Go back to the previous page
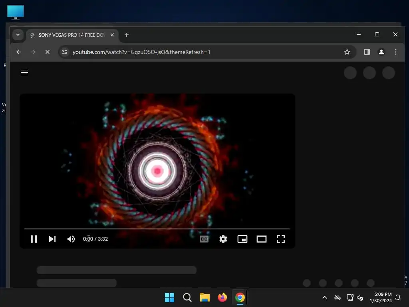 pyautogui.click(x=19, y=52)
